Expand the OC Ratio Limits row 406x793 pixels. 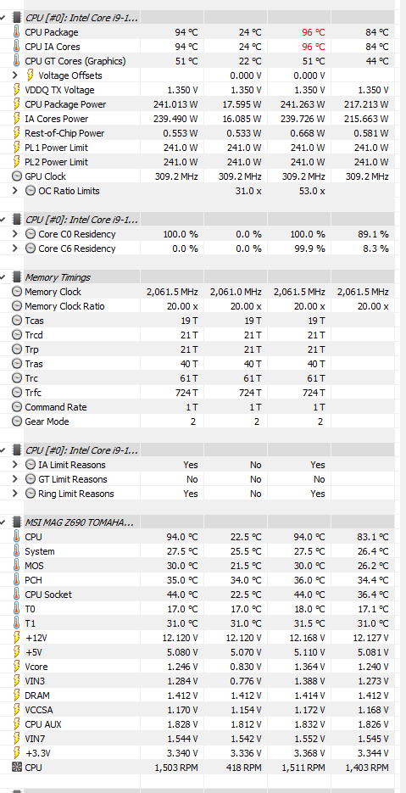point(15,191)
